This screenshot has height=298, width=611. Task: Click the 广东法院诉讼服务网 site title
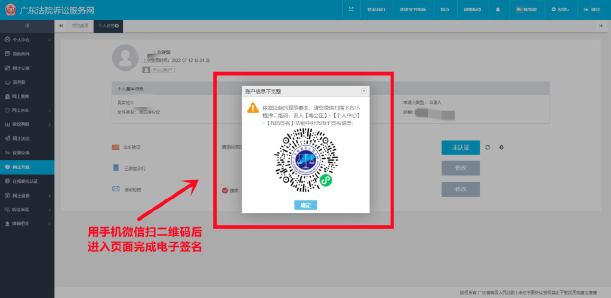57,11
